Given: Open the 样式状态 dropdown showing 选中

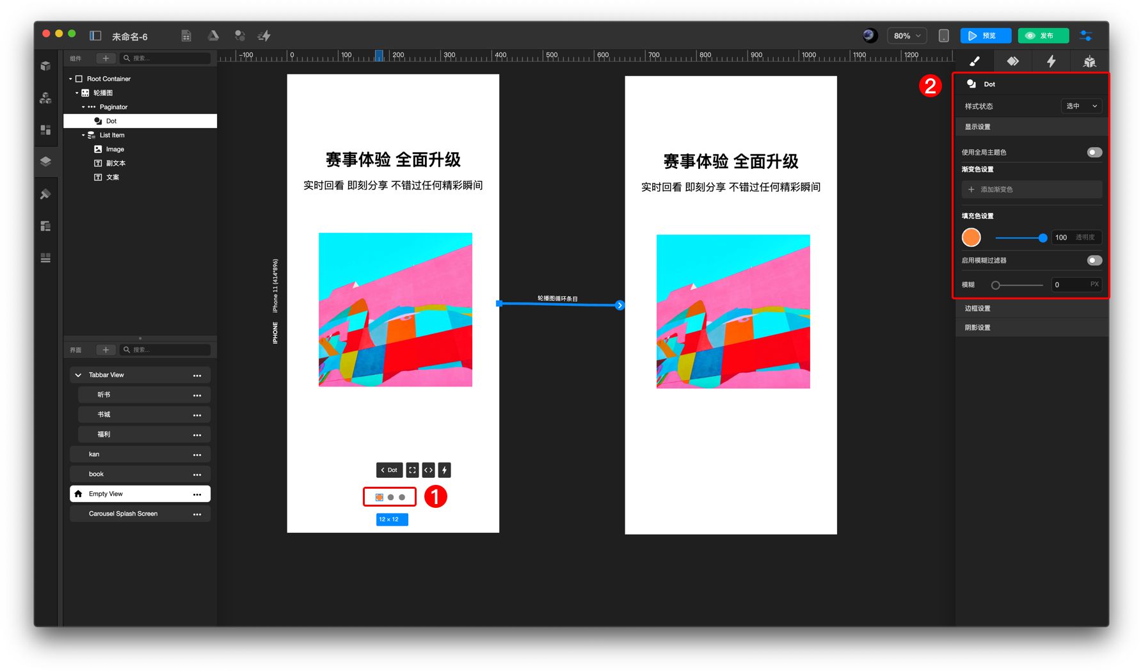Looking at the screenshot, I should click(x=1082, y=106).
